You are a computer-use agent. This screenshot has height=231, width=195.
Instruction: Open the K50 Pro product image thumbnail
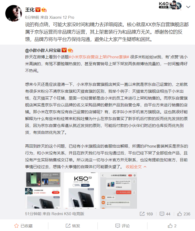coord(81,190)
